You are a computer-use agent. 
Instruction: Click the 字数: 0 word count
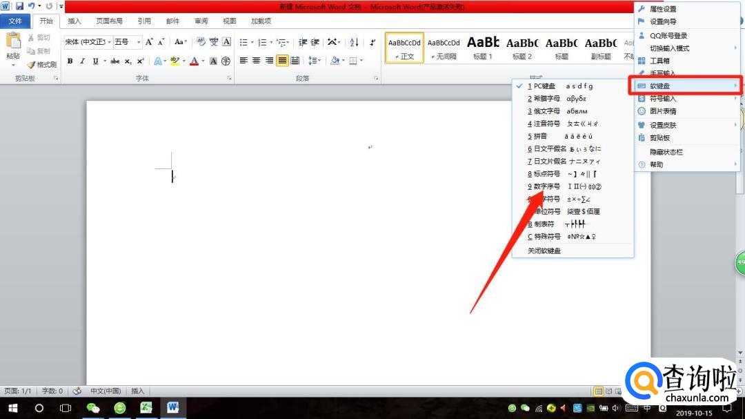point(52,391)
